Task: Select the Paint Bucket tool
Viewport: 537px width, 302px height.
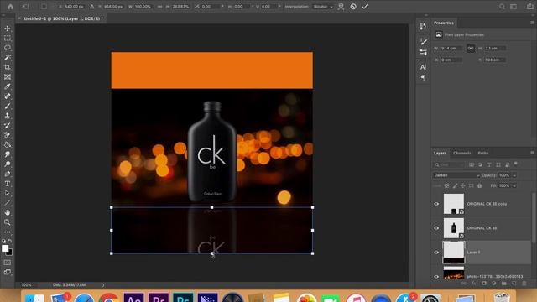Action: tap(8, 145)
